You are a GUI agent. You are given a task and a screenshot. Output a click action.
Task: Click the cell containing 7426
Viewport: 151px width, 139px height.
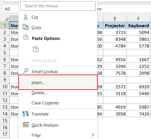point(138,114)
